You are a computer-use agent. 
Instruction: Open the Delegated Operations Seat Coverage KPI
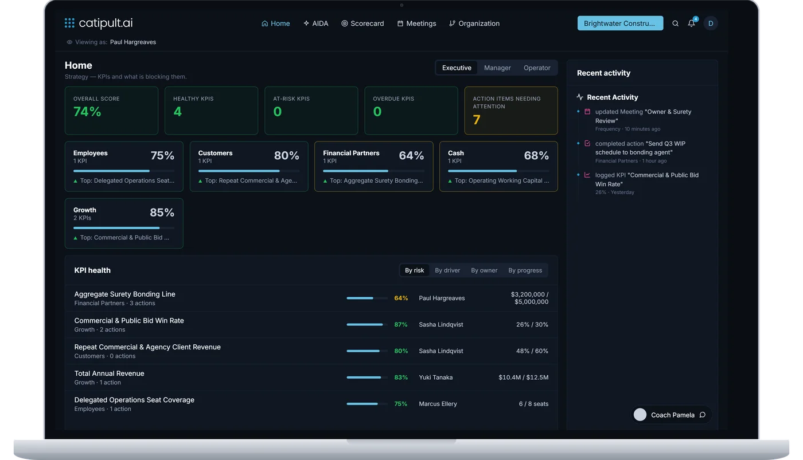coord(311,404)
